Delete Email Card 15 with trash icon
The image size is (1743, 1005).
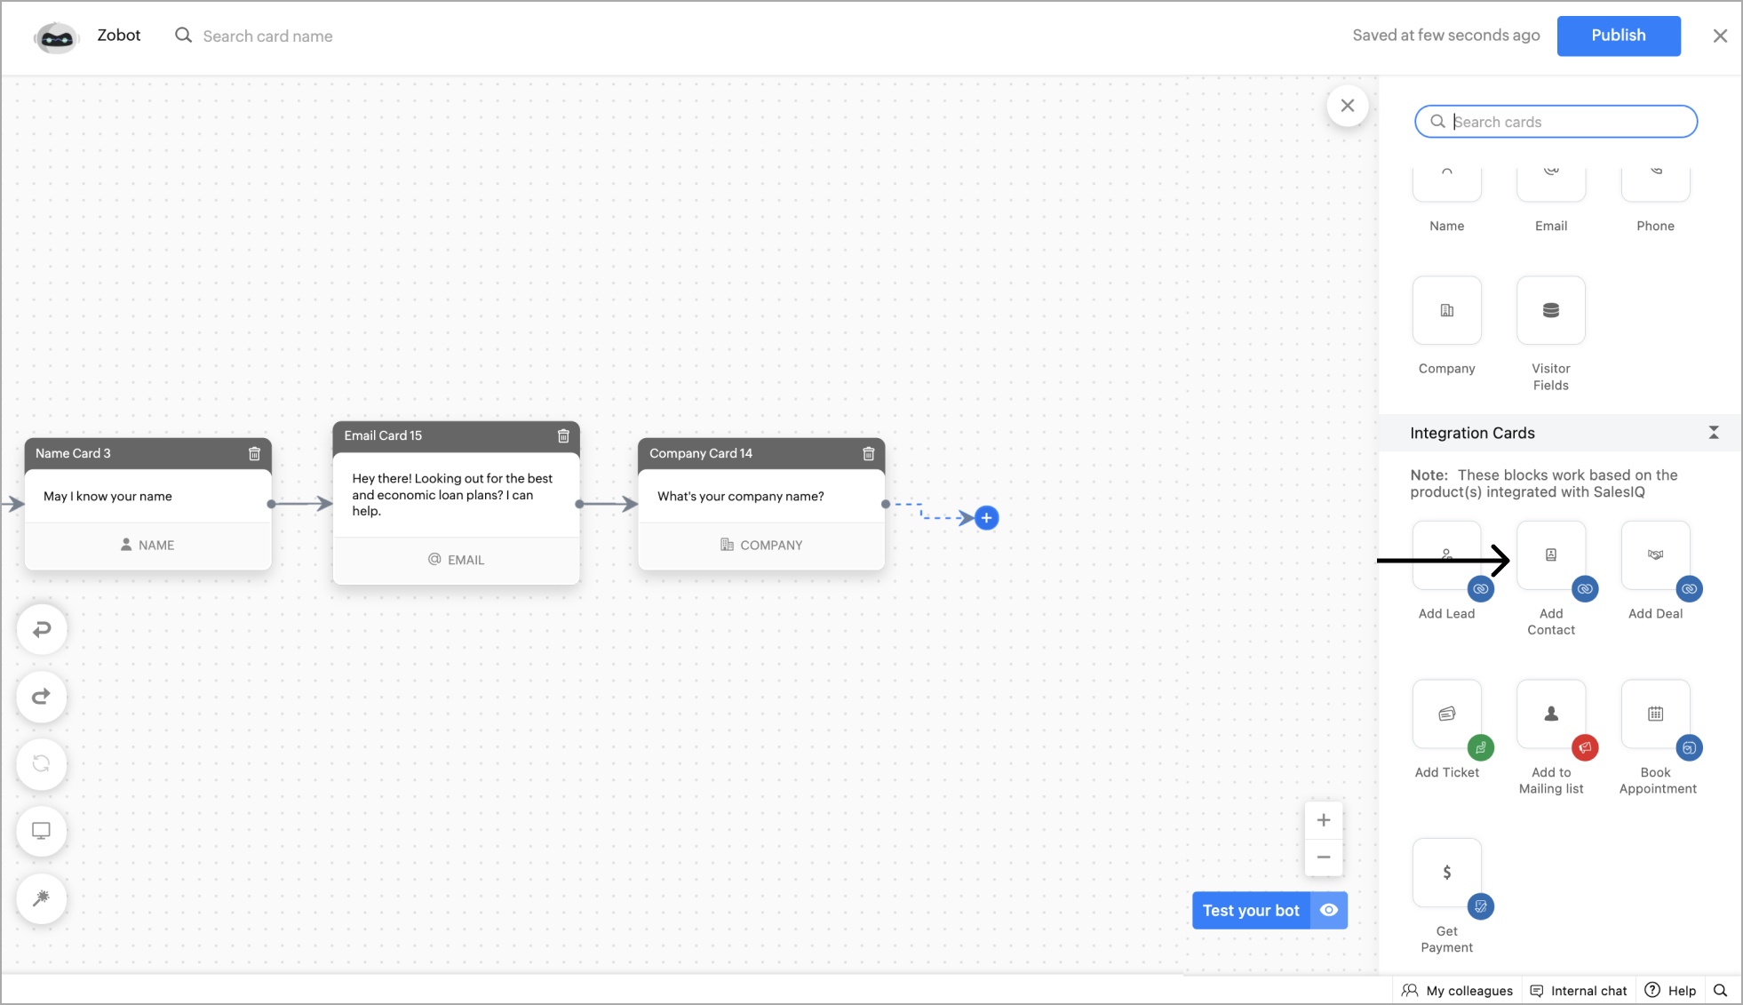tap(563, 436)
